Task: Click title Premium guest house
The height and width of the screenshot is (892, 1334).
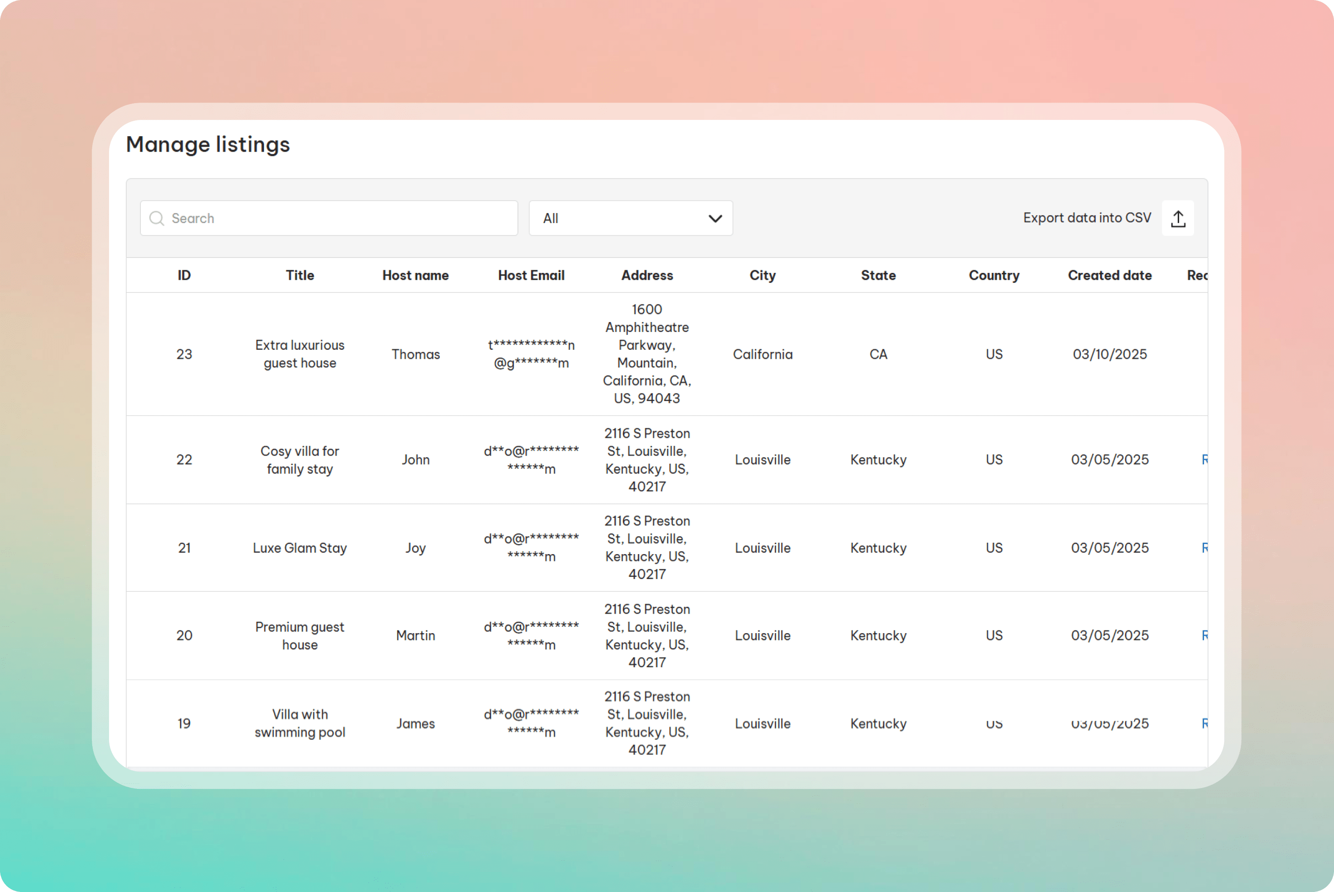Action: tap(300, 636)
